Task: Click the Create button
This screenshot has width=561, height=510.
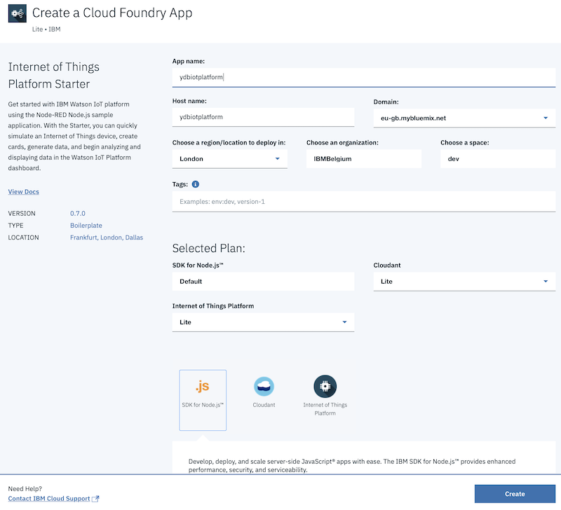Action: (515, 494)
